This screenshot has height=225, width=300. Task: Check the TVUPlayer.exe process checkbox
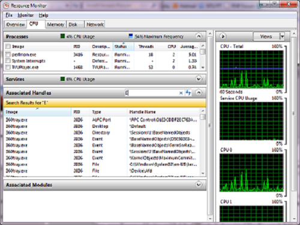point(8,67)
